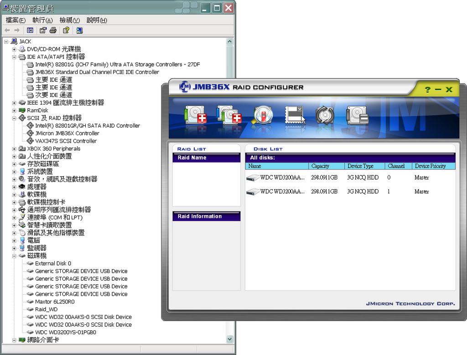Click the Print icon in Device Manager toolbar
467x355 pixels.
coord(53,30)
